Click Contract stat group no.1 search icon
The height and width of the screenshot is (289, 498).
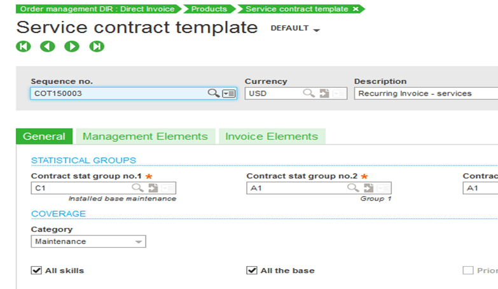137,188
